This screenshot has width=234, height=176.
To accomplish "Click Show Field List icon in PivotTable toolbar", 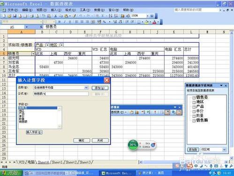I will click(179, 112).
